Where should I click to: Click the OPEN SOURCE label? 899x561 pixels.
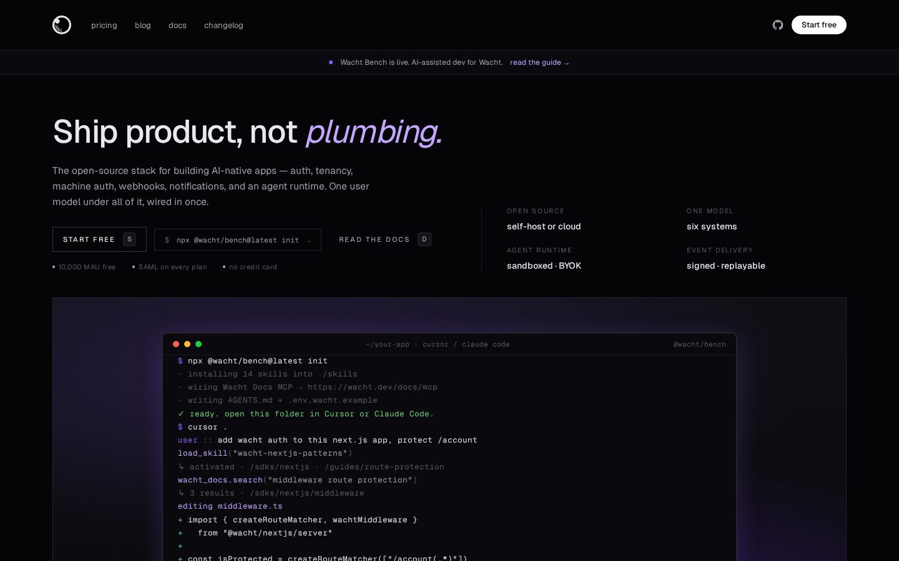click(536, 211)
